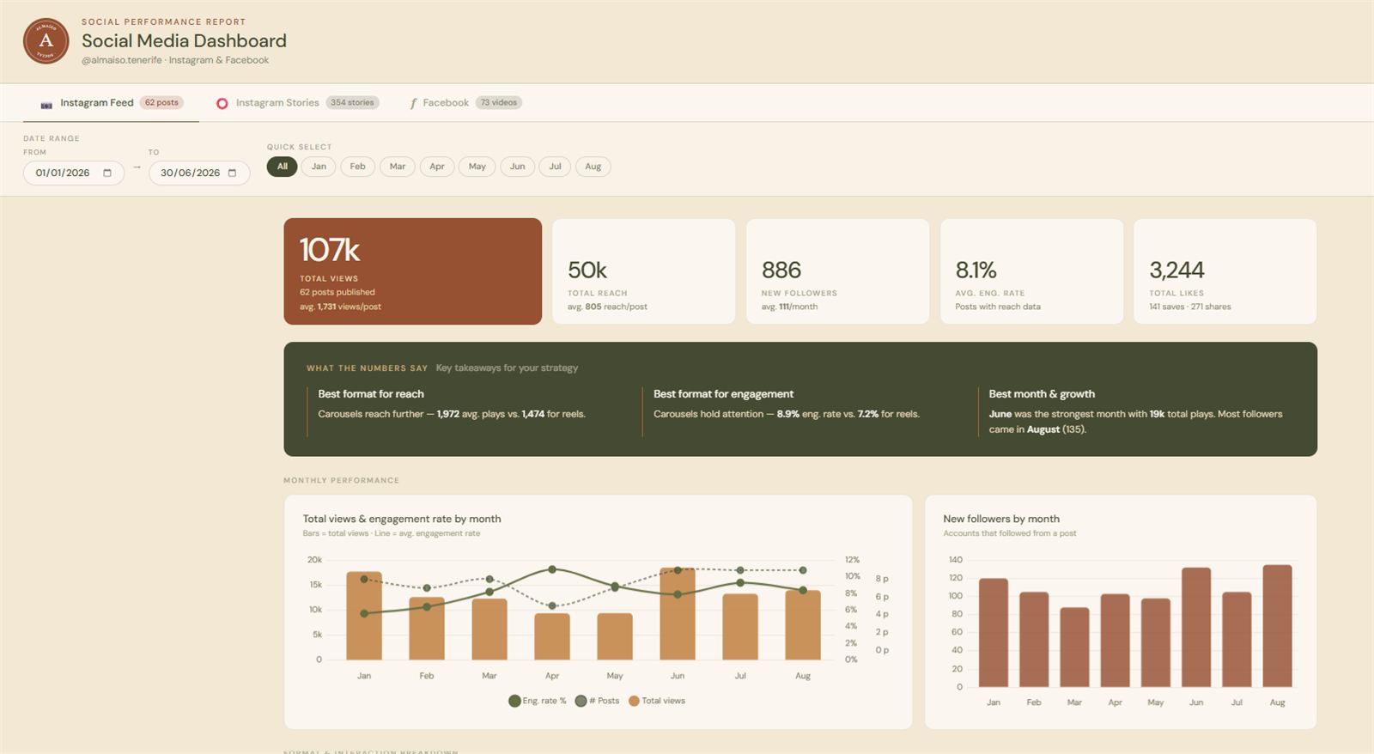Toggle the Eng. rate % legend item
Screen dimensions: 1374x754
point(538,701)
